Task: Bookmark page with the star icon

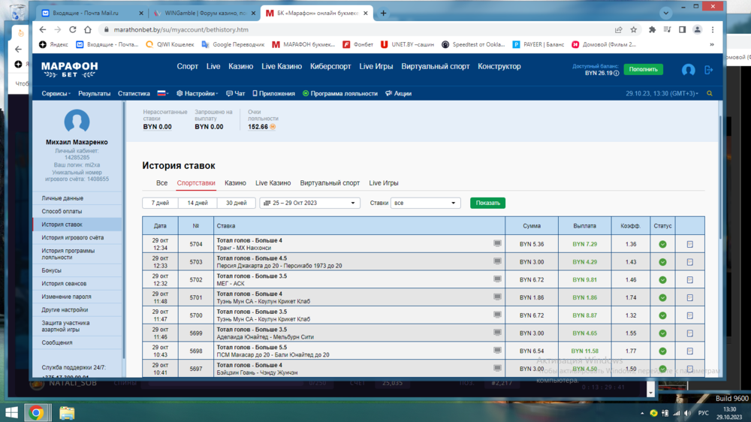Action: tap(634, 30)
